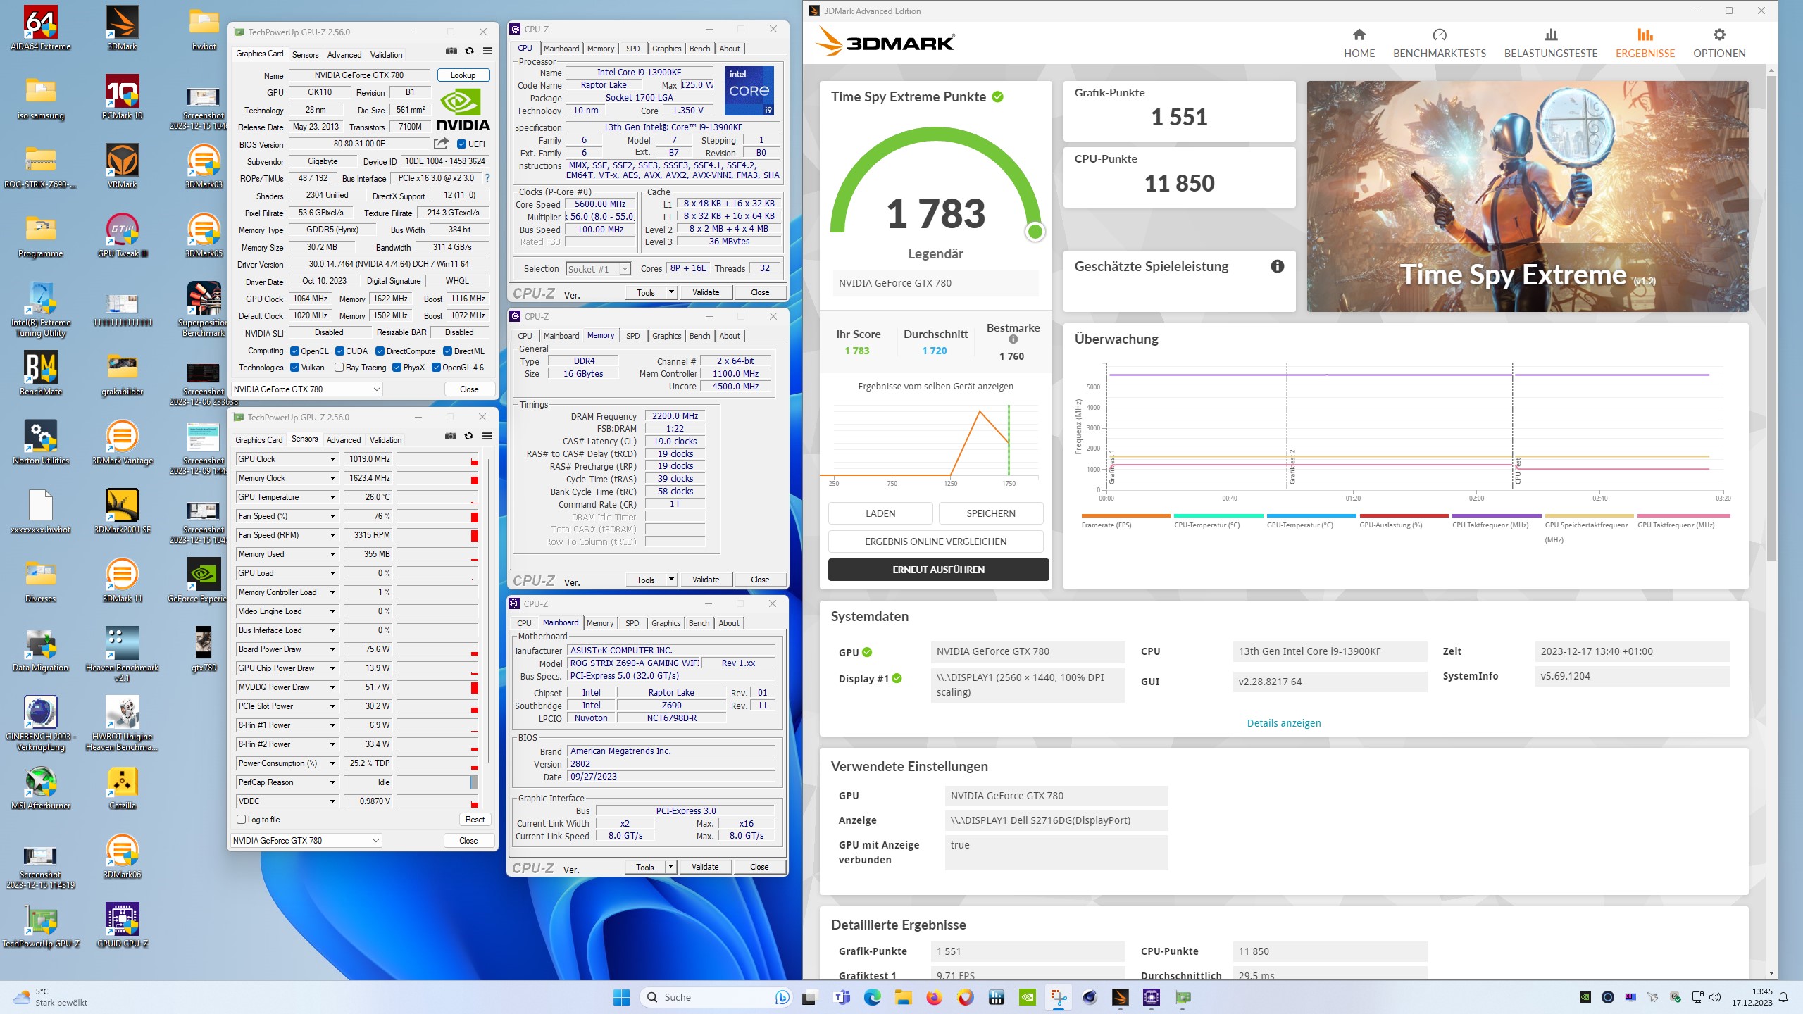Click ERGEBNIS ONLINE VERGLEICHEN button
The image size is (1803, 1014).
(x=935, y=542)
